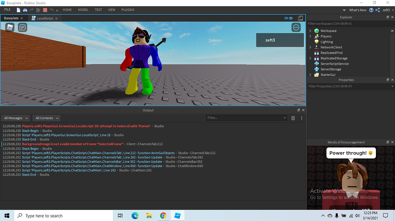Select StarterGui icon in Explorer
The height and width of the screenshot is (221, 395).
pos(317,75)
